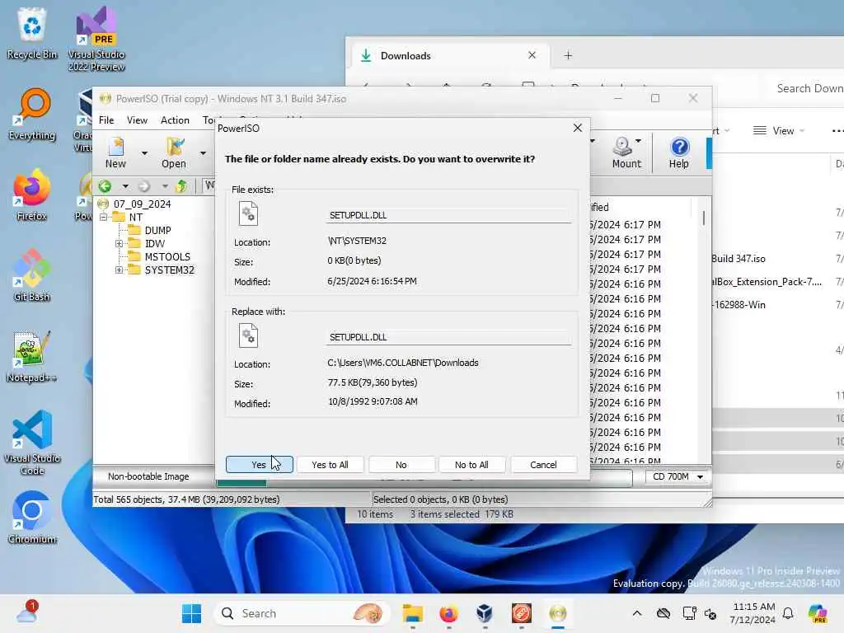The image size is (844, 633).
Task: Open the Forward history dropdown arrow
Action: pyautogui.click(x=165, y=186)
